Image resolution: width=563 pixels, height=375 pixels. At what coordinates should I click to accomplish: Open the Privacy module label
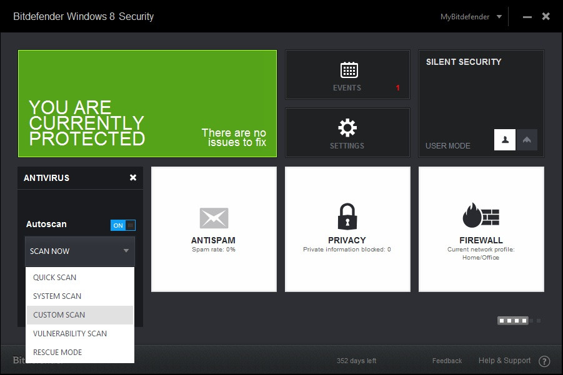(x=347, y=240)
